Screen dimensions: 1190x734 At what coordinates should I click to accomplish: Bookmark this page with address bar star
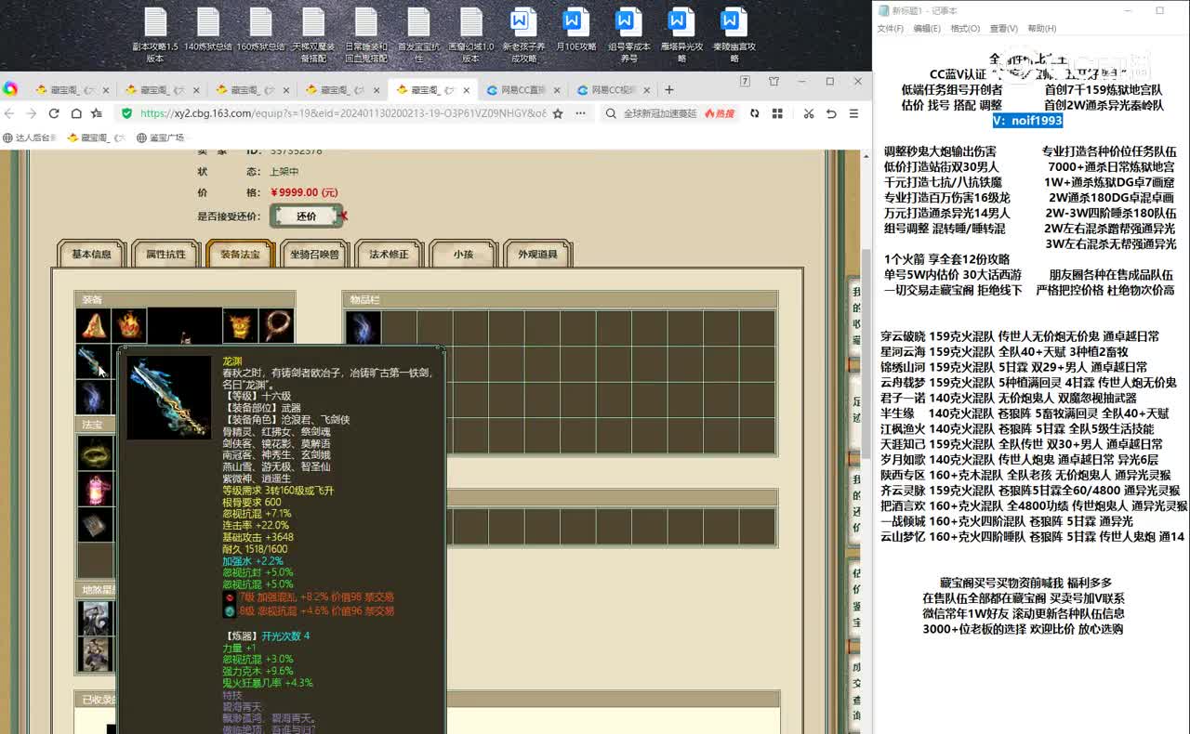click(x=558, y=113)
